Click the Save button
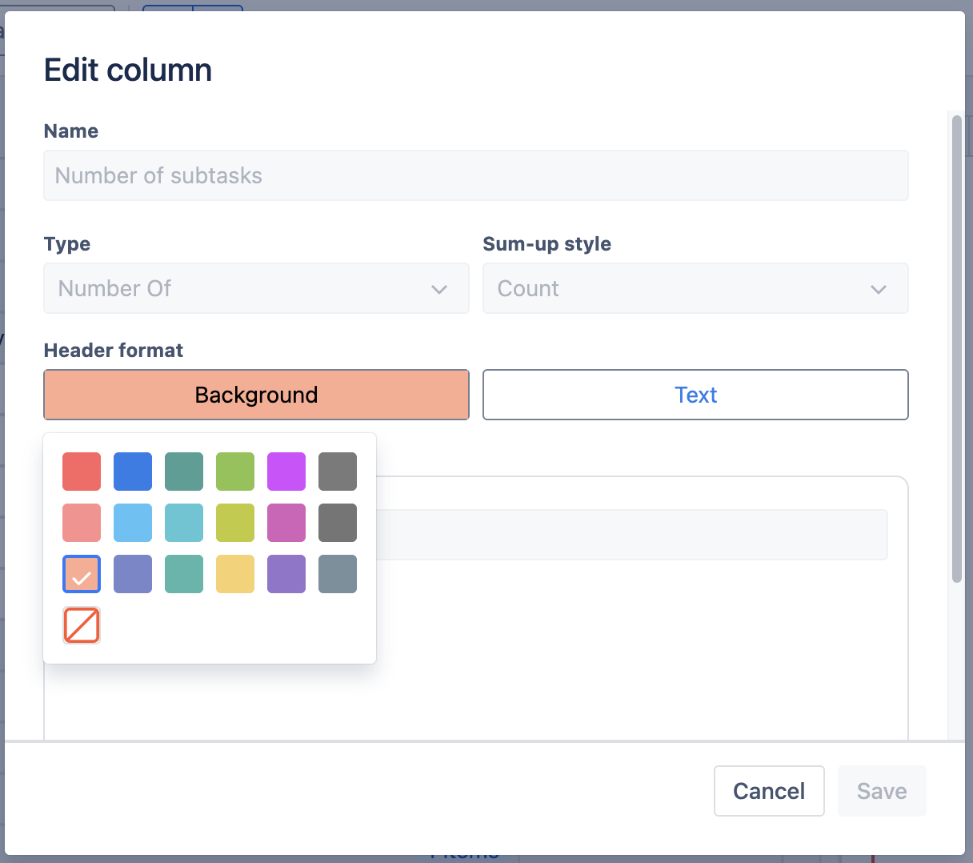 click(x=882, y=791)
